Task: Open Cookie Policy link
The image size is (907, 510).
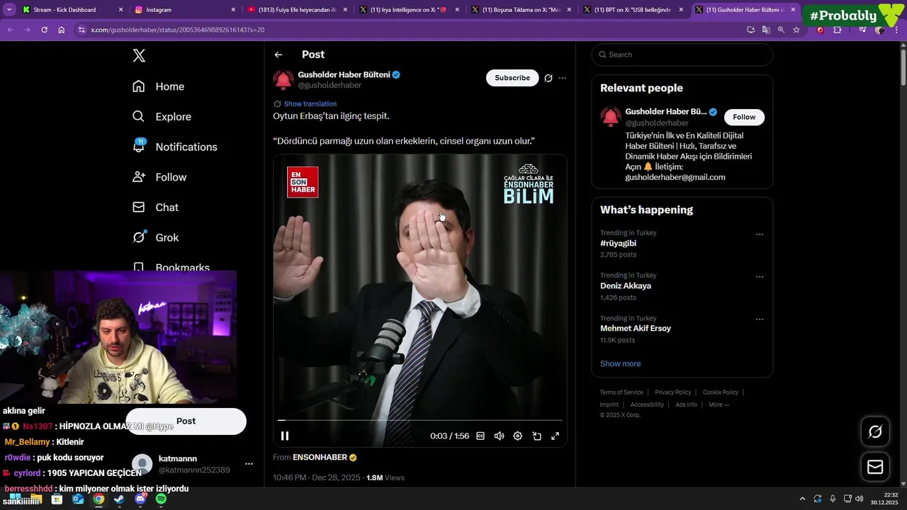Action: pyautogui.click(x=721, y=392)
